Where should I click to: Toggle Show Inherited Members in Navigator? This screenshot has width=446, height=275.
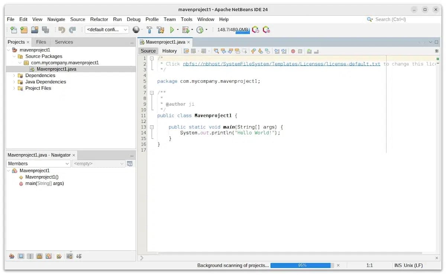click(x=12, y=256)
